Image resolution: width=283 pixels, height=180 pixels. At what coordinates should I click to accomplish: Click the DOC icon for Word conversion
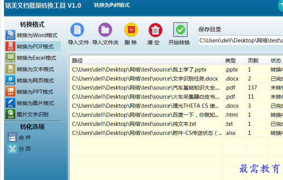10,35
